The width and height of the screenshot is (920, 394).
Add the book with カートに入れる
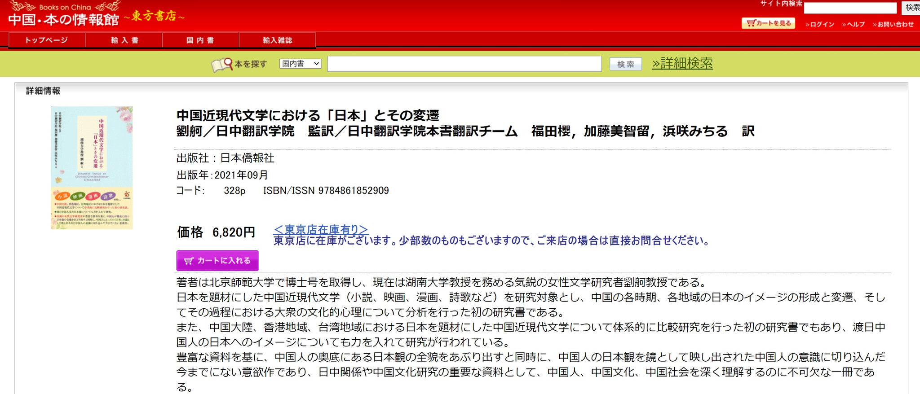pyautogui.click(x=217, y=261)
